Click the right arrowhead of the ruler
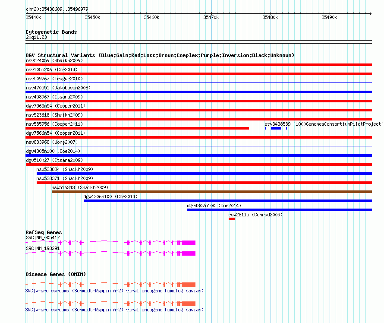 (371, 13)
